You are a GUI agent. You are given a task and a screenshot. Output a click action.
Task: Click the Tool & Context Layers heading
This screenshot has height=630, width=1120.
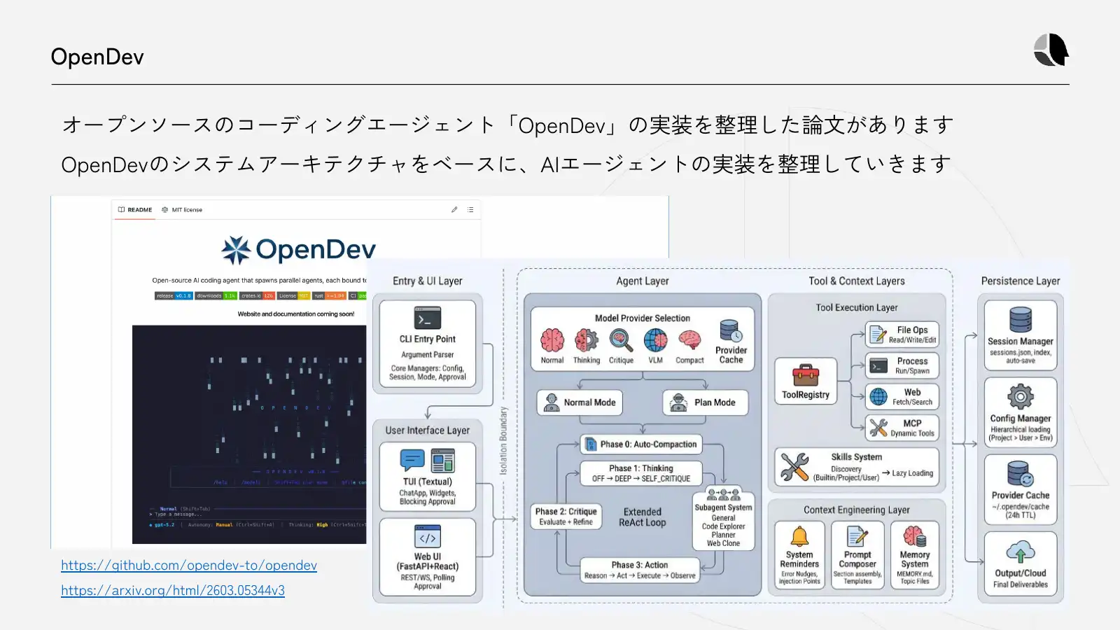pyautogui.click(x=857, y=281)
